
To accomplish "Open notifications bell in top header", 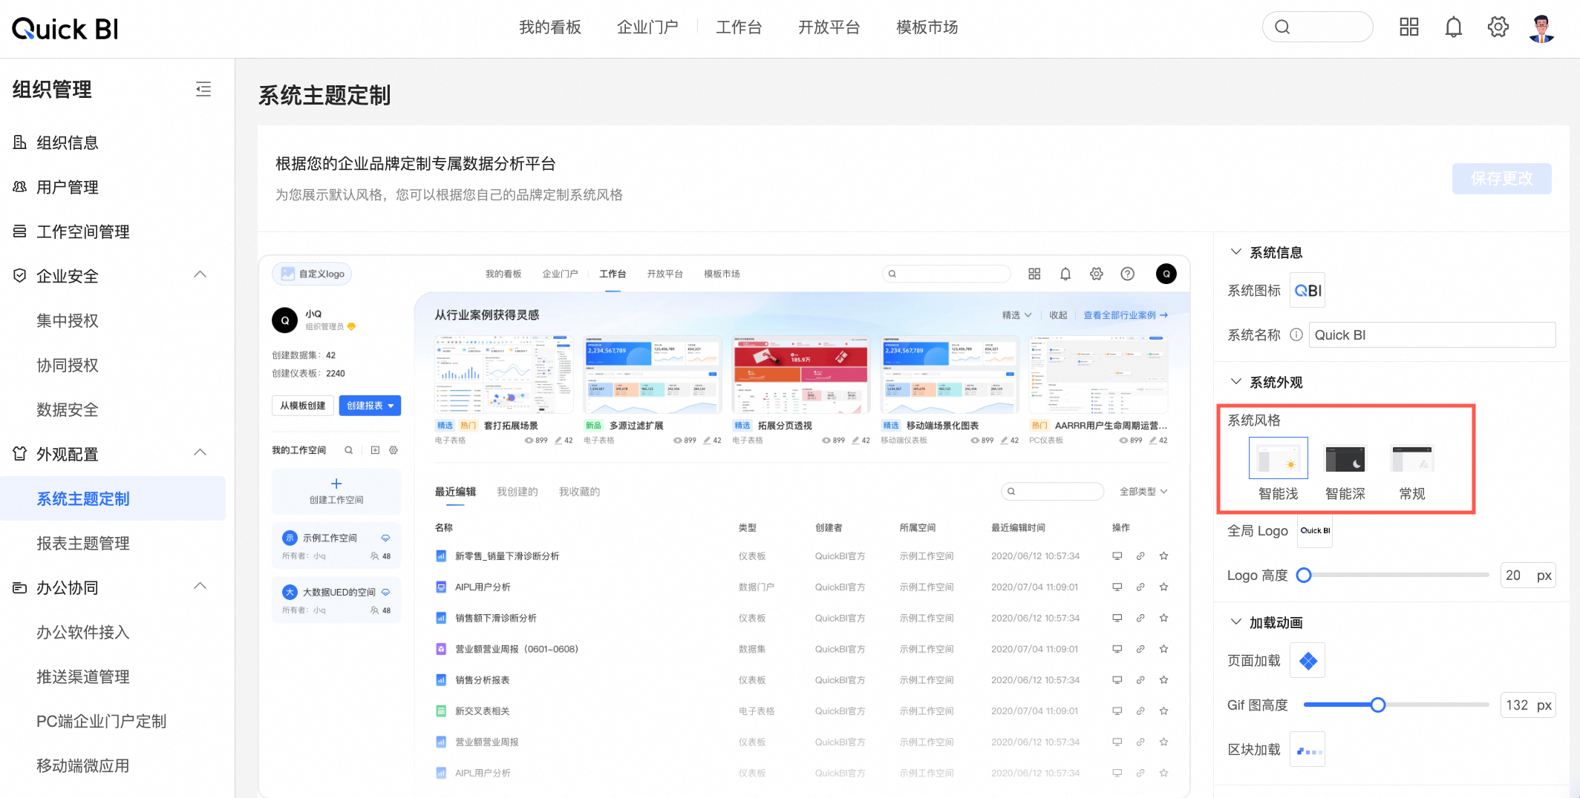I will click(x=1453, y=27).
